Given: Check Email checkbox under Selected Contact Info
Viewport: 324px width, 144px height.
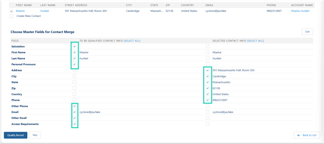Looking at the screenshot, I should click(x=207, y=112).
